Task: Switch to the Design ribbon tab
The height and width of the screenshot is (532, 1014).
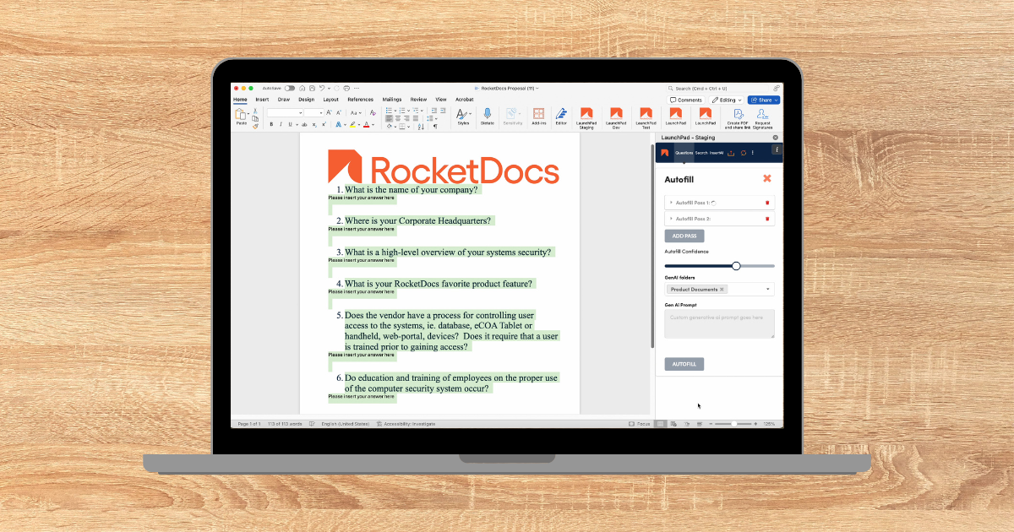Action: [x=306, y=100]
